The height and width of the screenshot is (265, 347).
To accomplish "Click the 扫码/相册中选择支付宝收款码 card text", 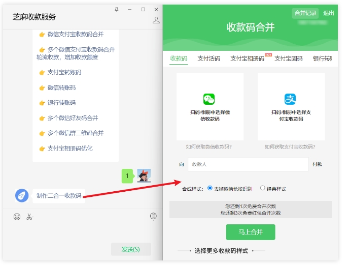I will pyautogui.click(x=291, y=115).
